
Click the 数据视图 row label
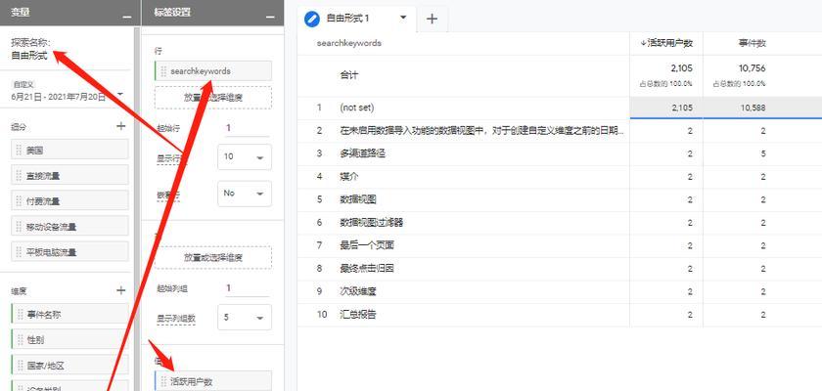[x=358, y=199]
